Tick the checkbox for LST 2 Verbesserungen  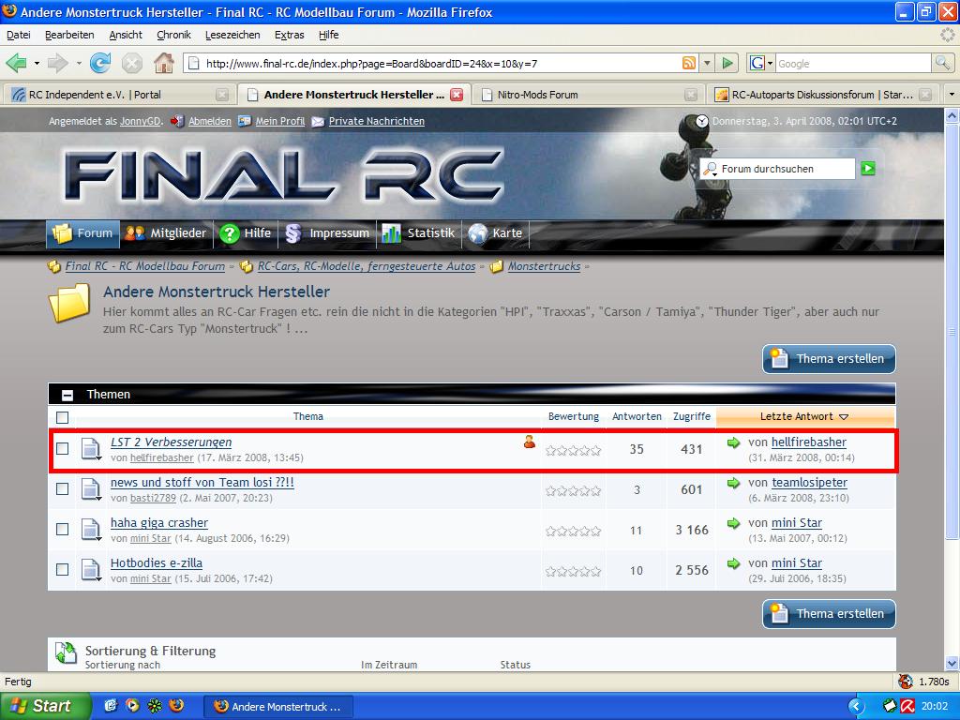tap(62, 448)
